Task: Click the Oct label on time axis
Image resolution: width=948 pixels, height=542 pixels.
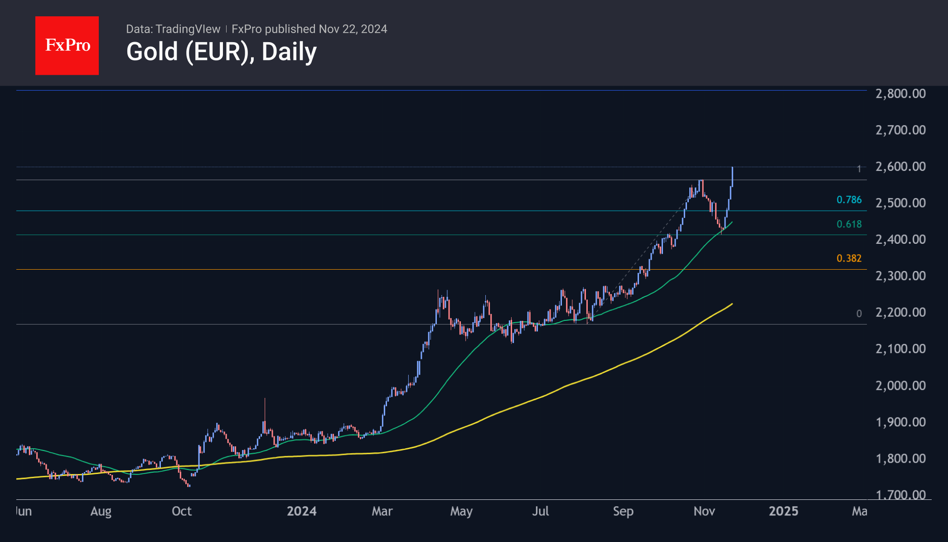Action: (182, 511)
